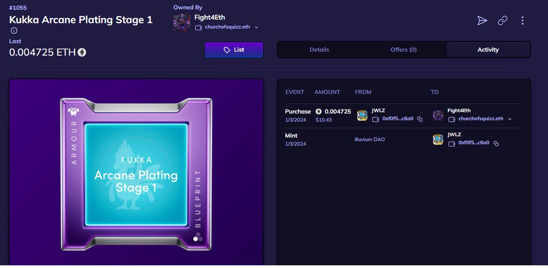Viewport: 548px width, 268px height.
Task: Open churchofsquizz.eth link in header
Action: coord(227,27)
